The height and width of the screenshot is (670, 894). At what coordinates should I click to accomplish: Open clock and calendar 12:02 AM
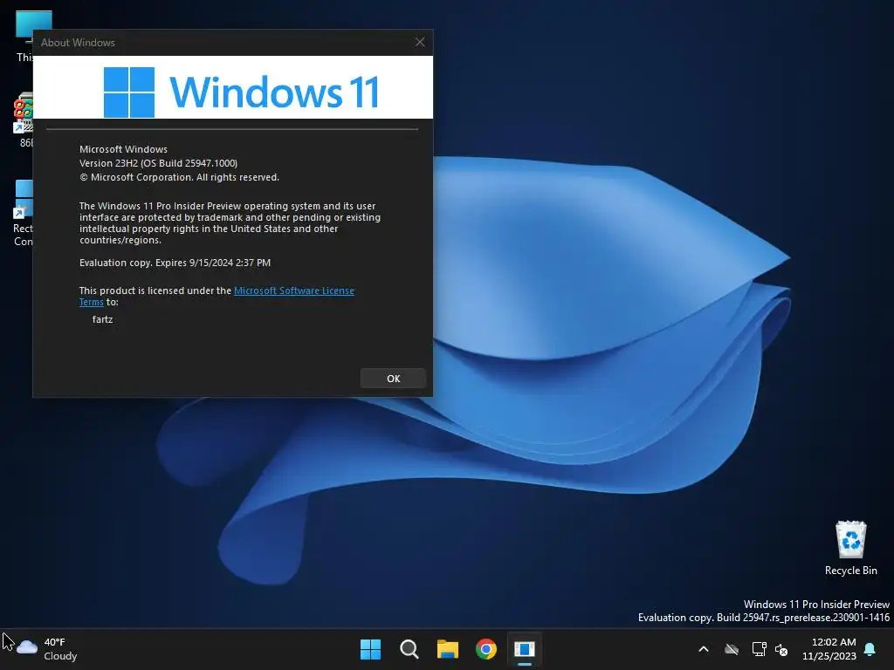(x=829, y=649)
